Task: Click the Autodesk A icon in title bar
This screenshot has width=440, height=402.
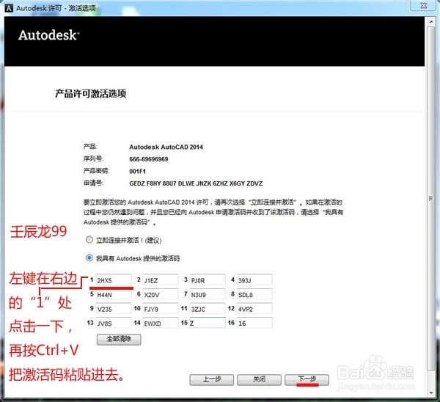Action: [x=9, y=8]
